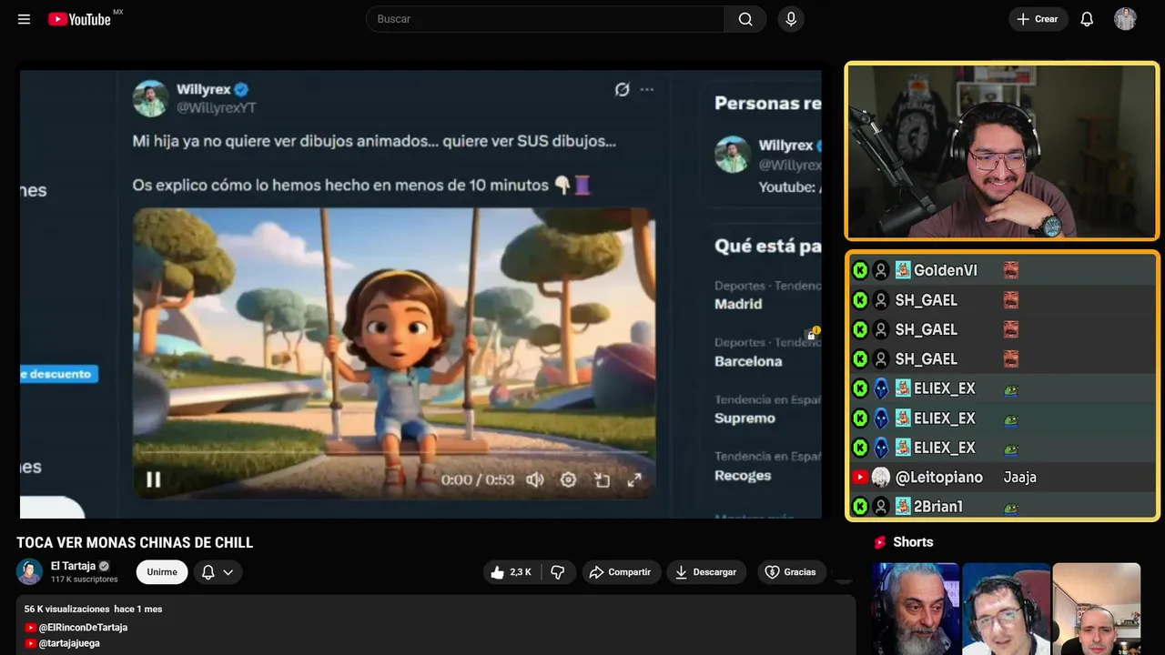This screenshot has width=1165, height=655.
Task: Open the first Shorts thumbnail with bearded man
Action: click(916, 609)
